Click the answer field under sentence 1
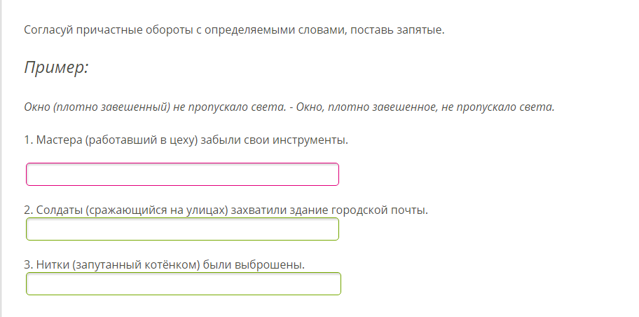 (182, 175)
